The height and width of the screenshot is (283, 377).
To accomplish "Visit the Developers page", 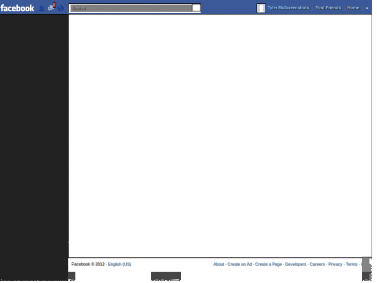I will 297,264.
